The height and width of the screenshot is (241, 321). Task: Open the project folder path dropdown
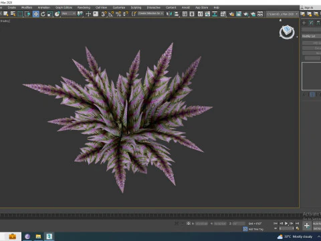(x=282, y=14)
